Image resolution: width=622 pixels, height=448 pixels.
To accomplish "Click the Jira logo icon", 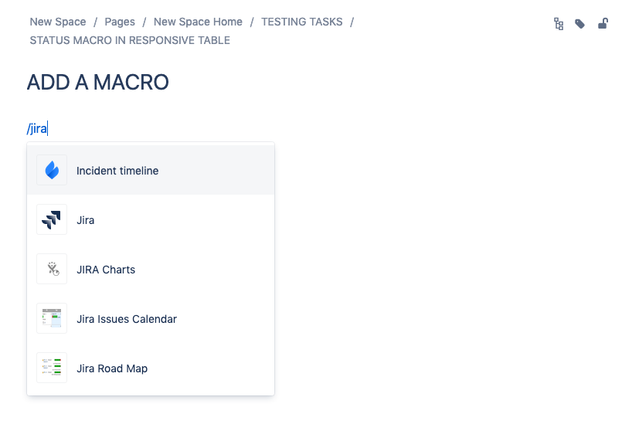I will [x=51, y=219].
